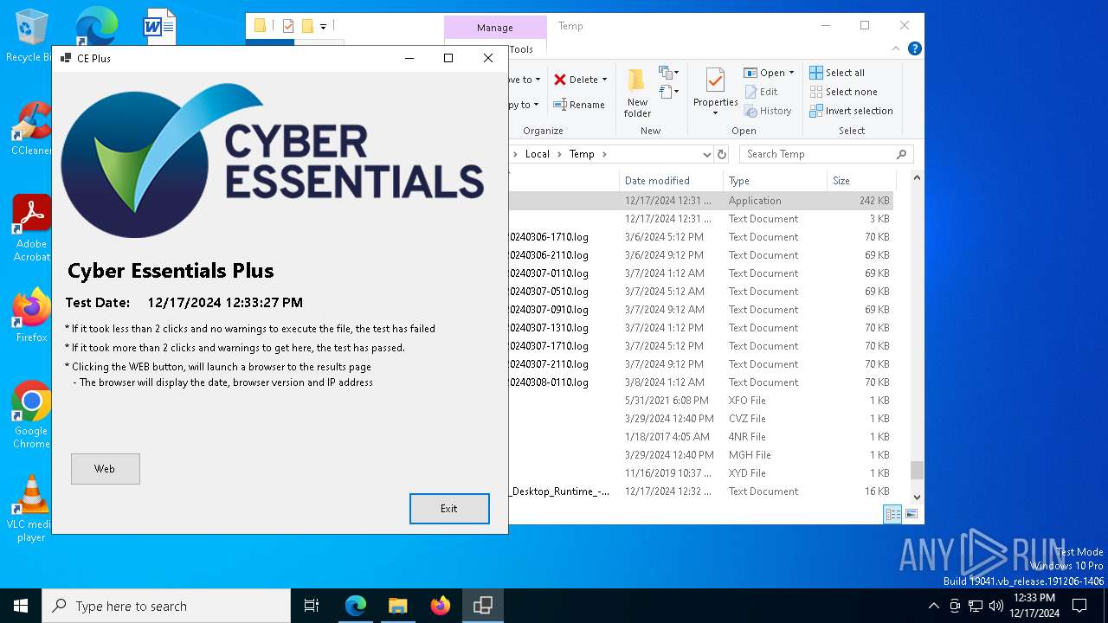Click Select none in ribbon

844,92
